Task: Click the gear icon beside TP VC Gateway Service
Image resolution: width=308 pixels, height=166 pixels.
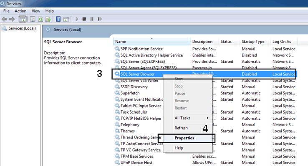Action: (x=117, y=150)
